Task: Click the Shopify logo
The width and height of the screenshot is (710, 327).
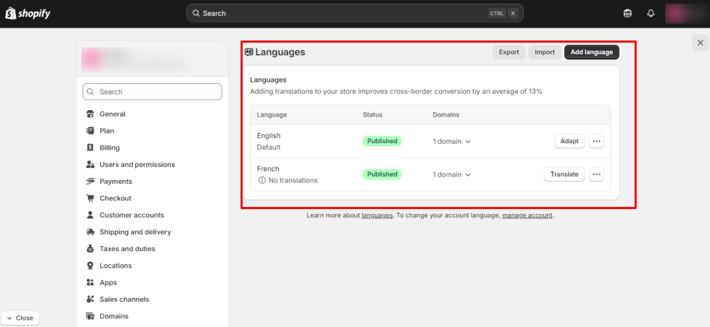Action: (28, 13)
